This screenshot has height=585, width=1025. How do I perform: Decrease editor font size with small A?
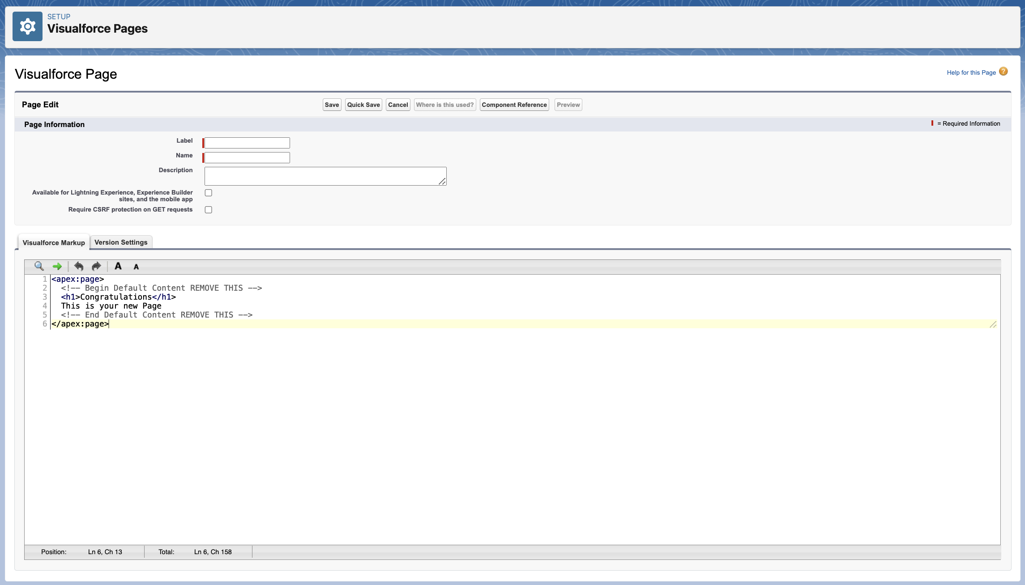pos(137,267)
